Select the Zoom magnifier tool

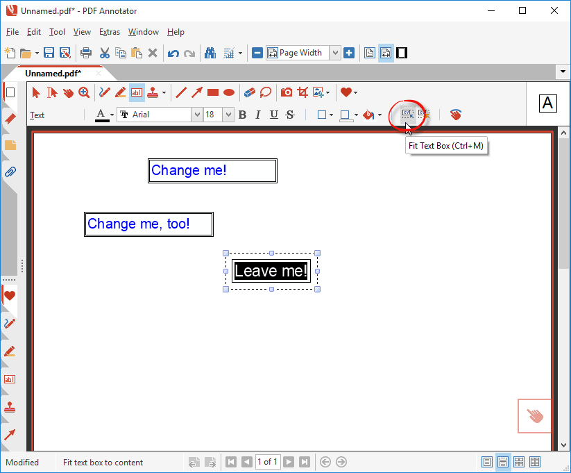[x=84, y=92]
